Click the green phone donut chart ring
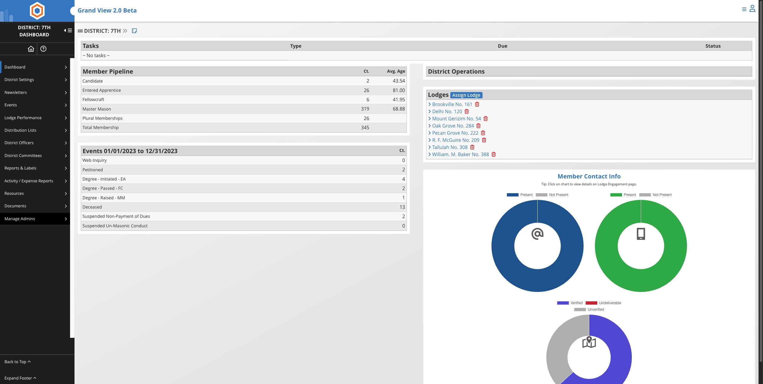This screenshot has height=384, width=763. coord(606,246)
